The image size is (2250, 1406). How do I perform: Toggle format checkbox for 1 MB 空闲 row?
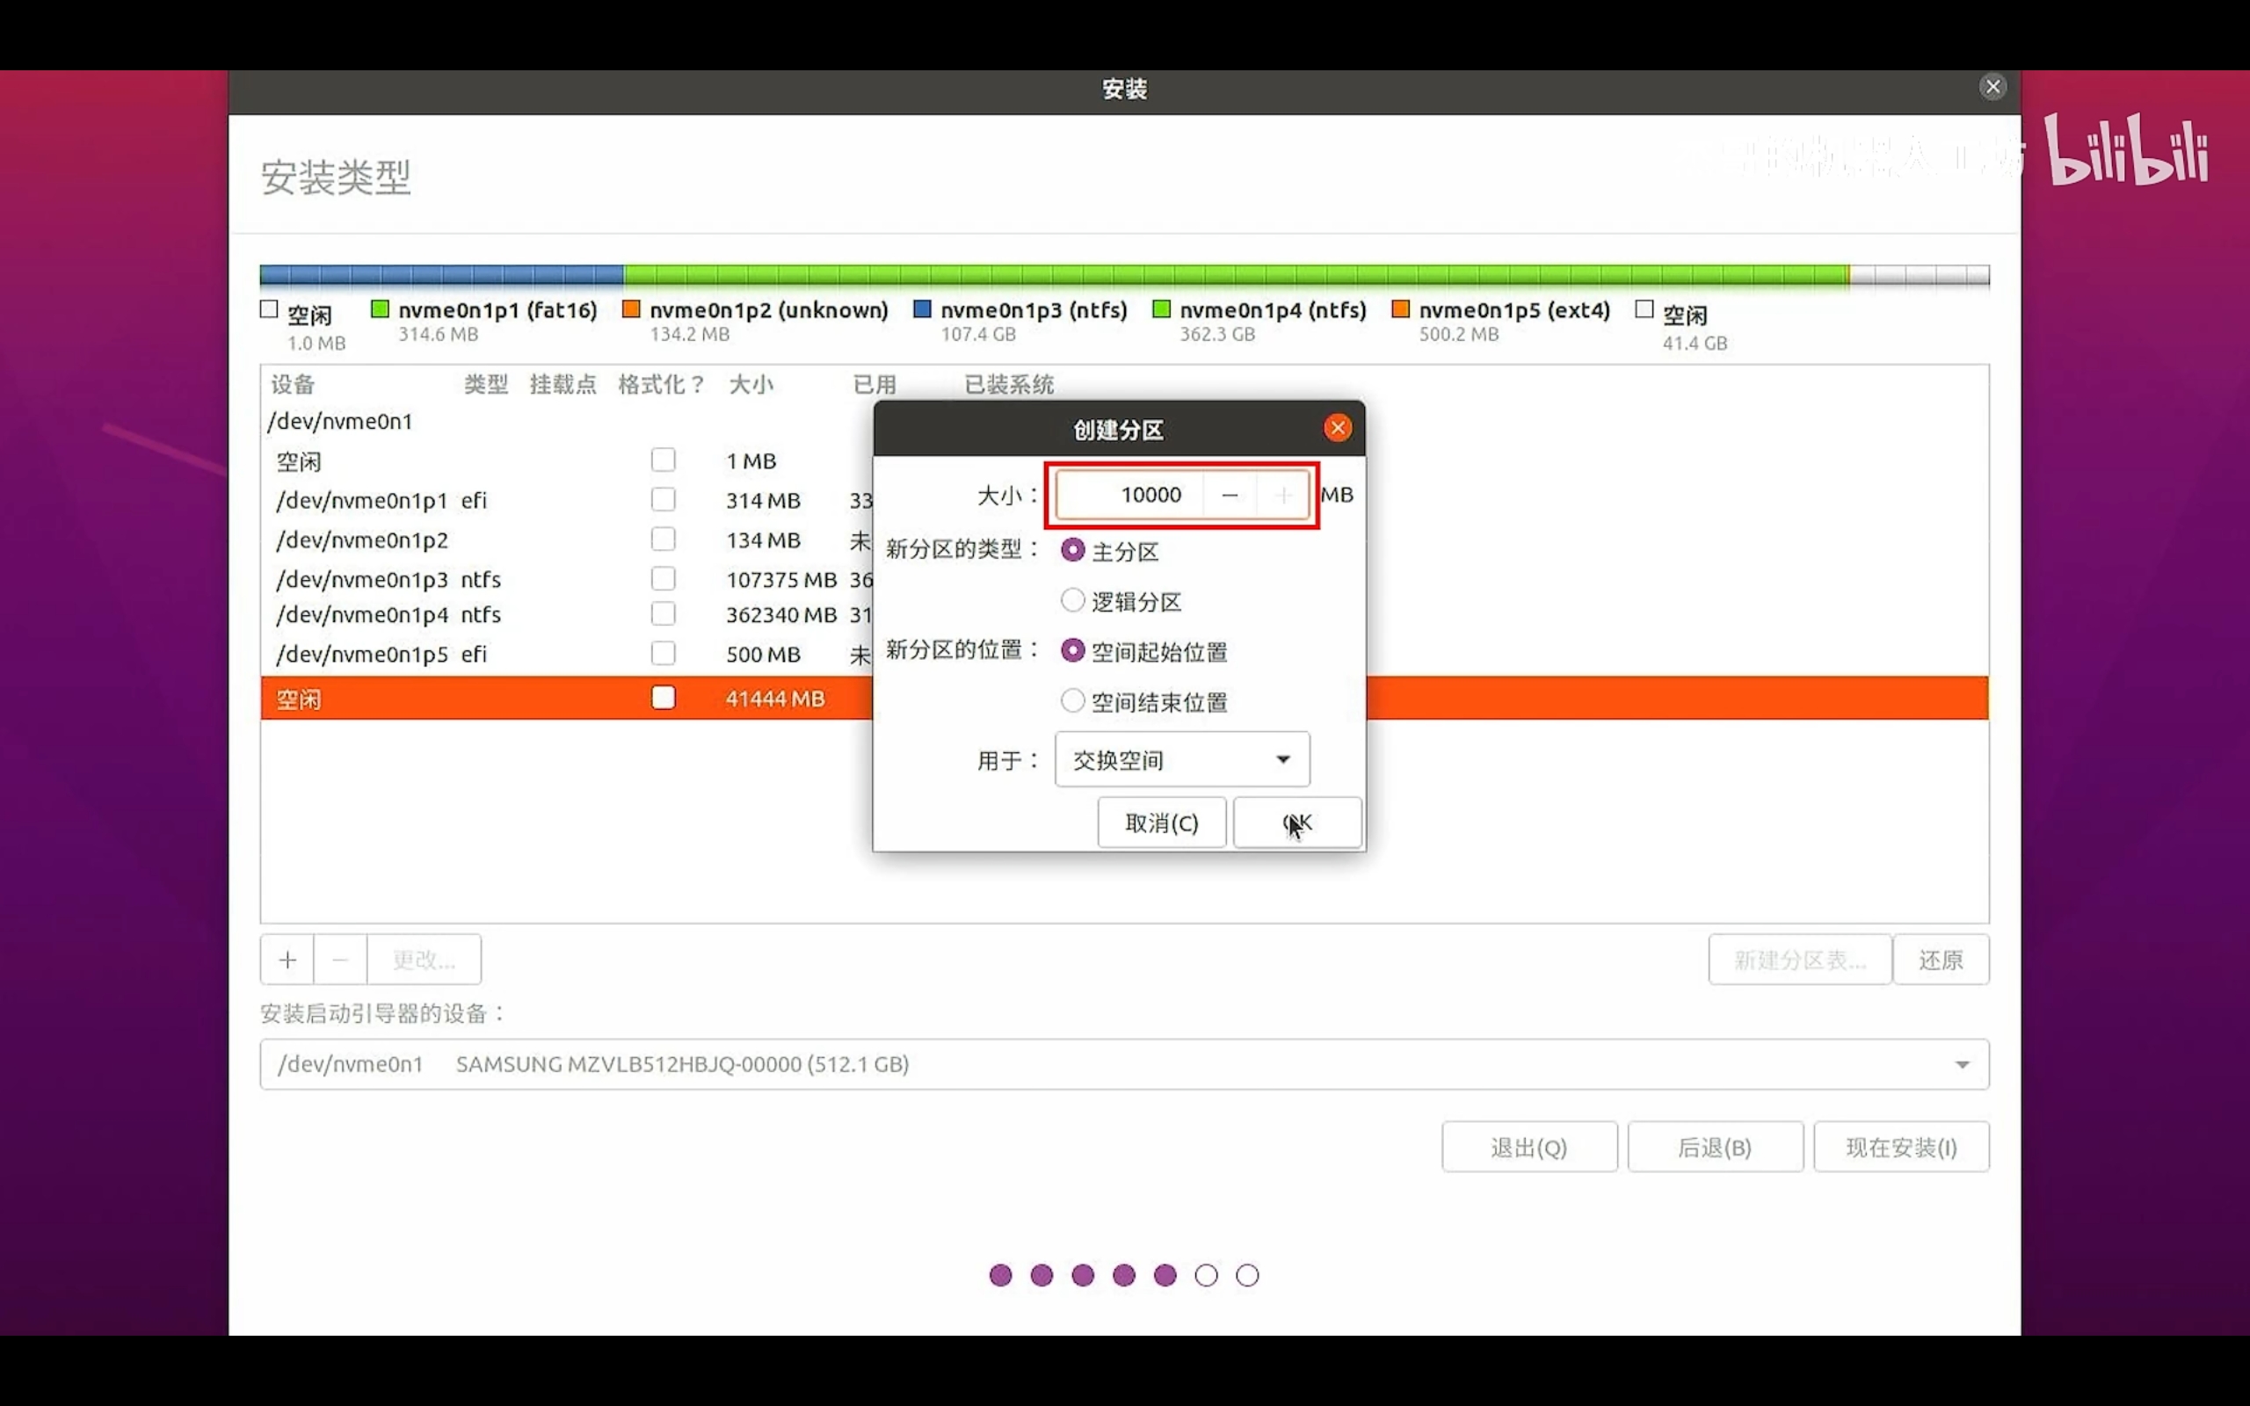663,460
